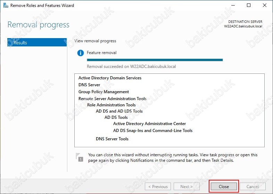Select Role Administration Tools item
The height and width of the screenshot is (194, 273).
pos(111,105)
